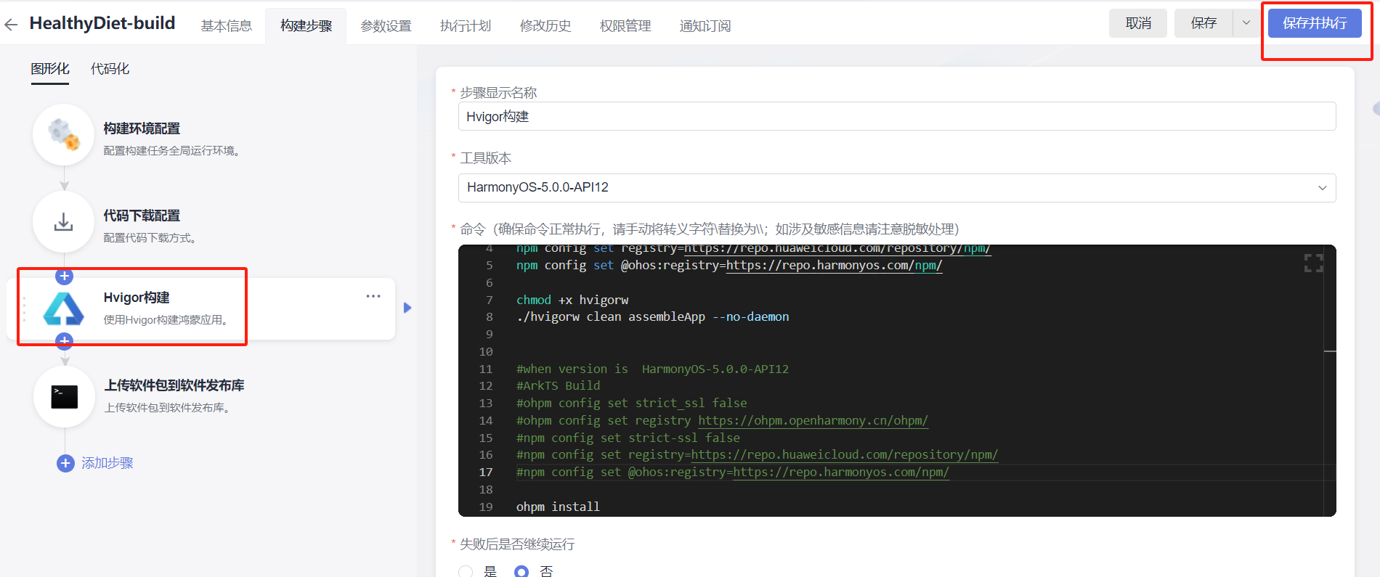Add a step below Hvigor构建 via plus icon
This screenshot has width=1380, height=577.
pyautogui.click(x=64, y=341)
